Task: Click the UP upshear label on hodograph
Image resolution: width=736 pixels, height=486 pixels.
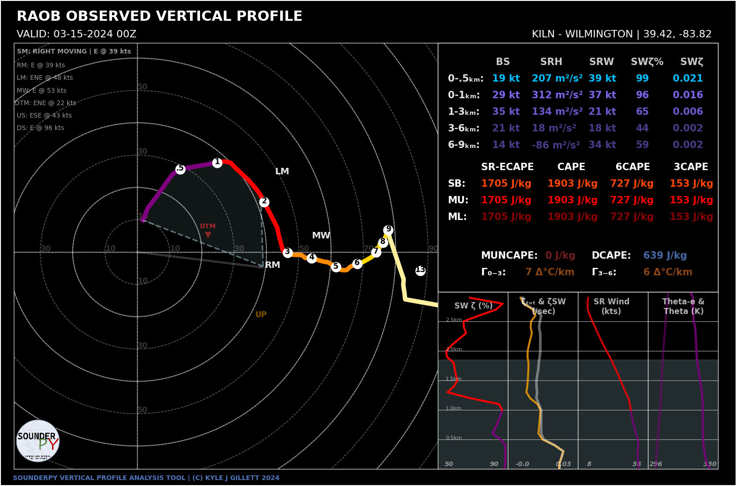Action: click(x=261, y=314)
